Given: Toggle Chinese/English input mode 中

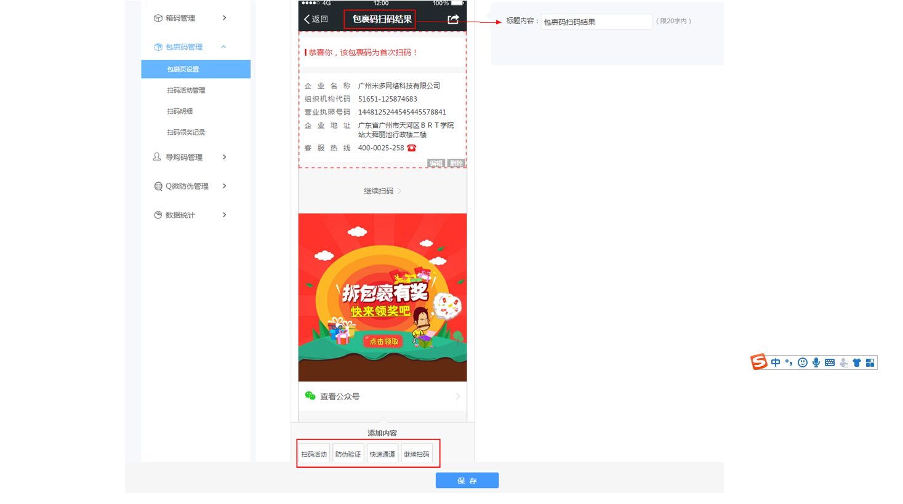Looking at the screenshot, I should (776, 362).
